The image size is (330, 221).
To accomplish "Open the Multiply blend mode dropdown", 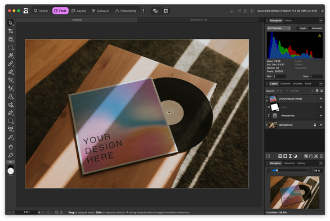I will (301, 91).
